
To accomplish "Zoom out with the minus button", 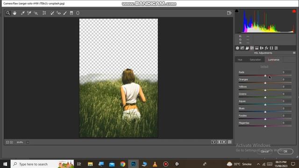I will pos(7,142).
